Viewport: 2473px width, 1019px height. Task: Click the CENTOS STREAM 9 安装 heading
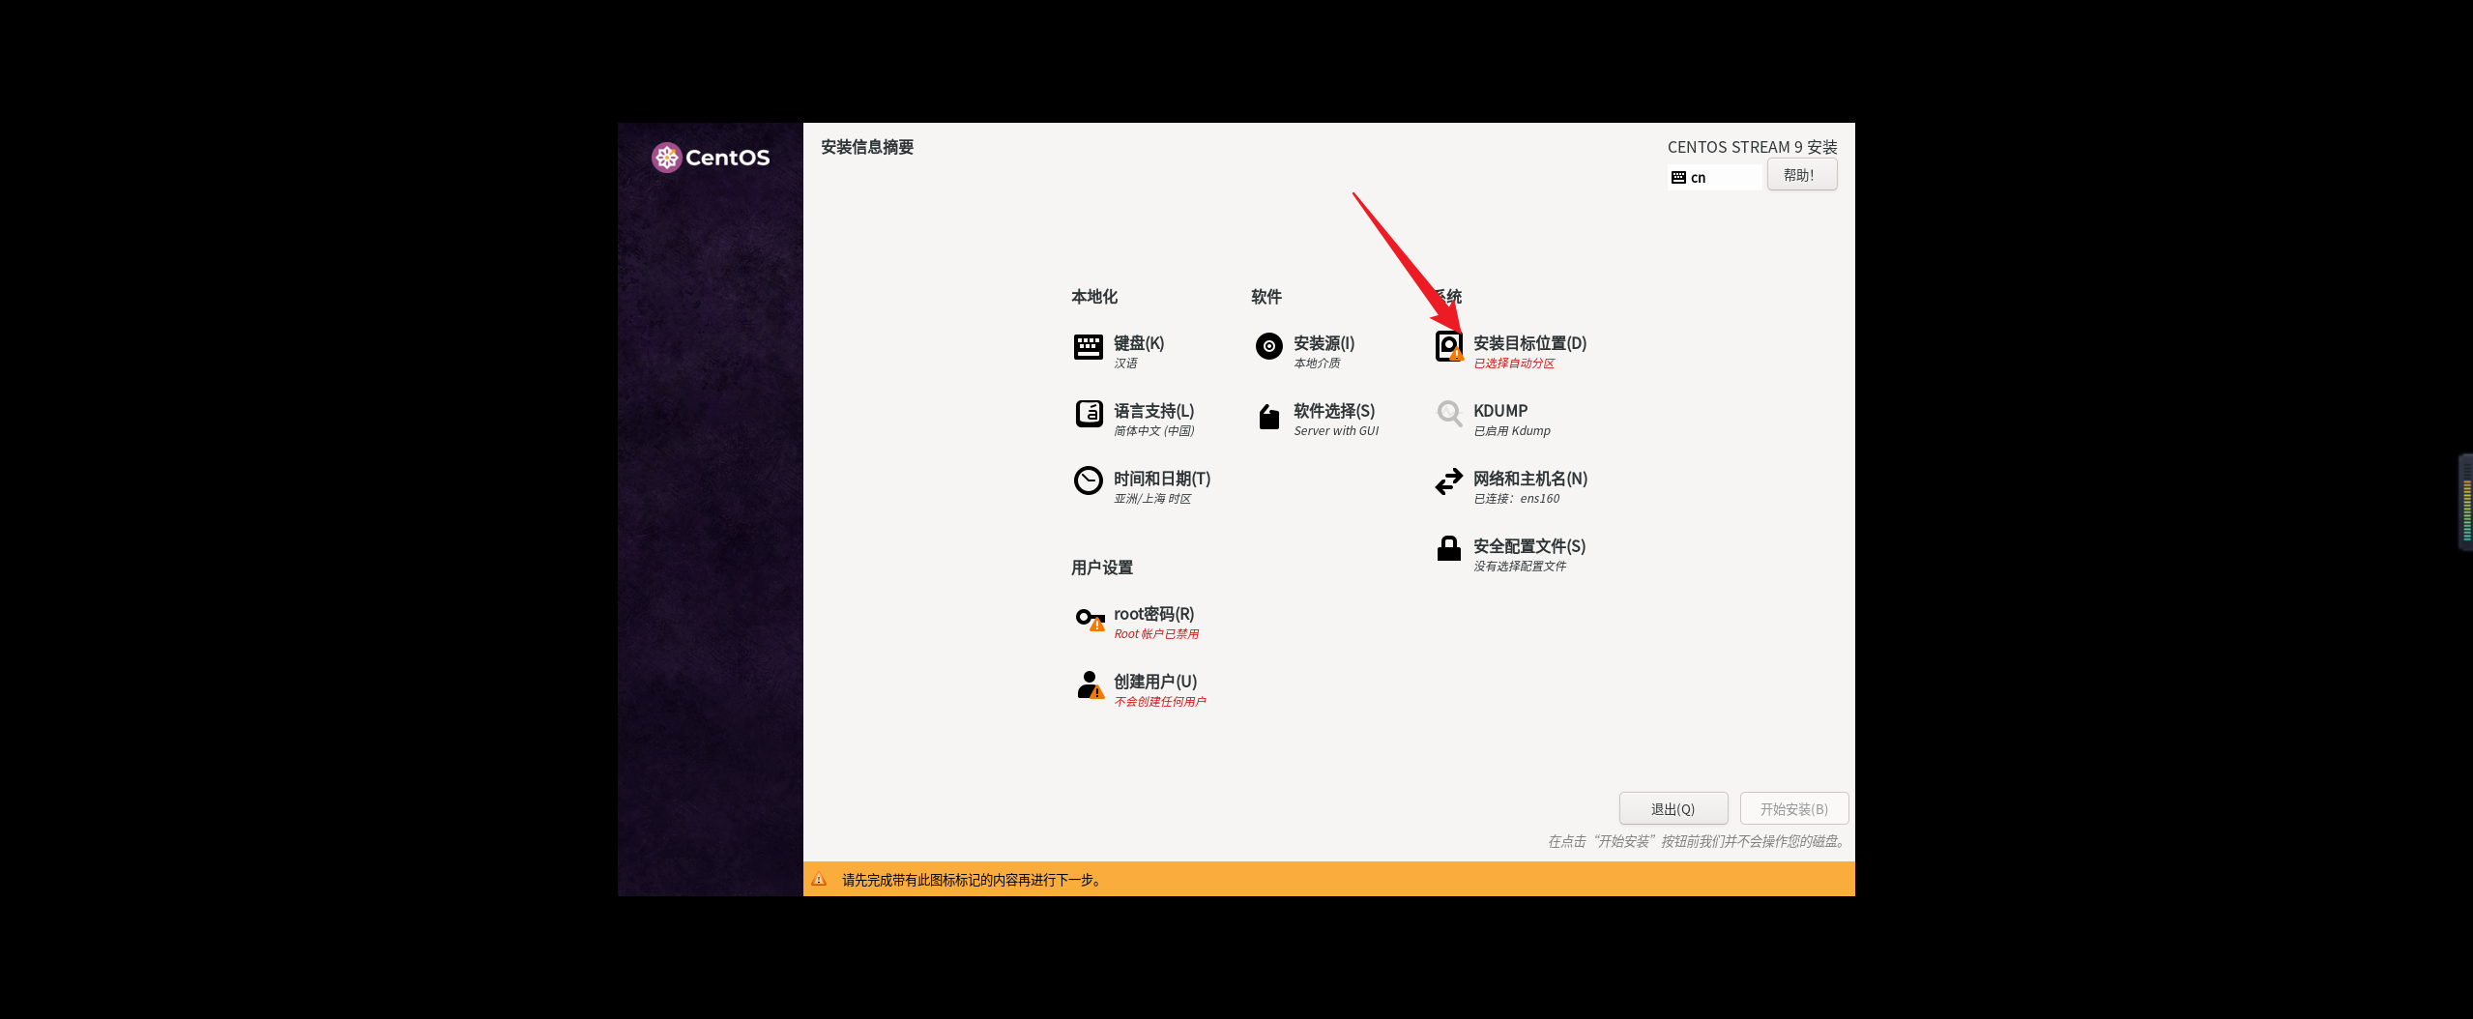coord(1752,147)
